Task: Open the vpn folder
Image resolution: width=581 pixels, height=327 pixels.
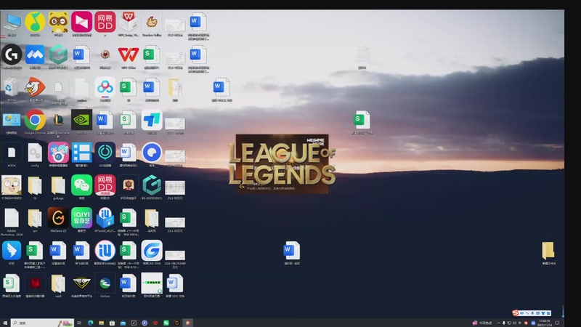Action: [x=35, y=218]
